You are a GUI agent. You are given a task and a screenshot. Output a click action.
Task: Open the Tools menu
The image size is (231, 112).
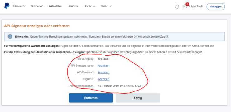click(90, 6)
